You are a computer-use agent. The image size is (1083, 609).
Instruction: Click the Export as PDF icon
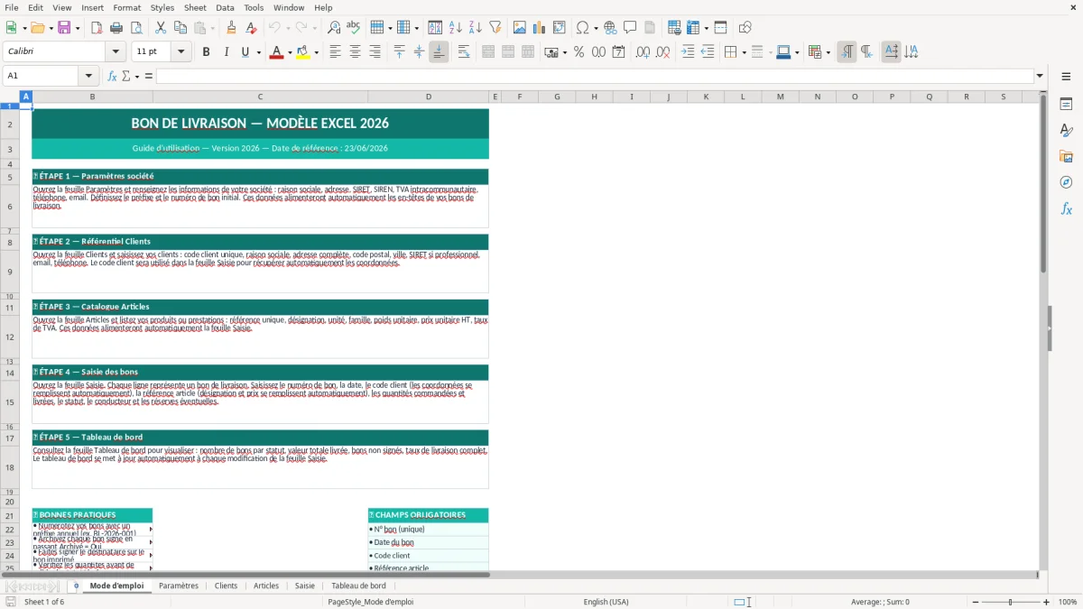click(x=97, y=28)
